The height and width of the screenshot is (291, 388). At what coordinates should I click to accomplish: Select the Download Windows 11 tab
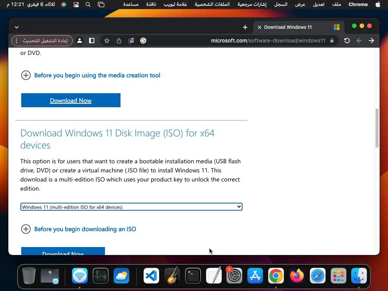pos(299,27)
